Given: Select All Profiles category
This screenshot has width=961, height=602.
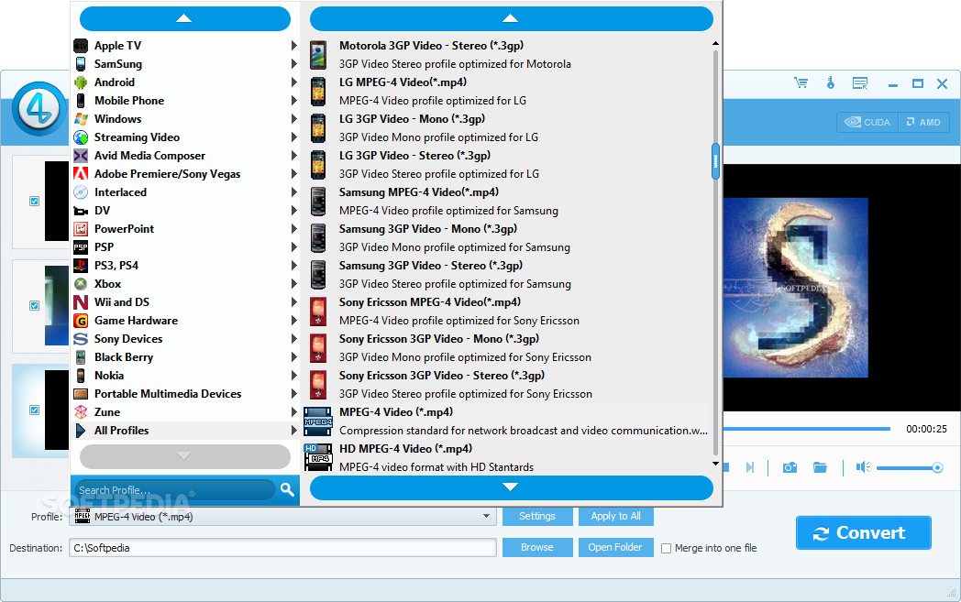Looking at the screenshot, I should tap(185, 431).
